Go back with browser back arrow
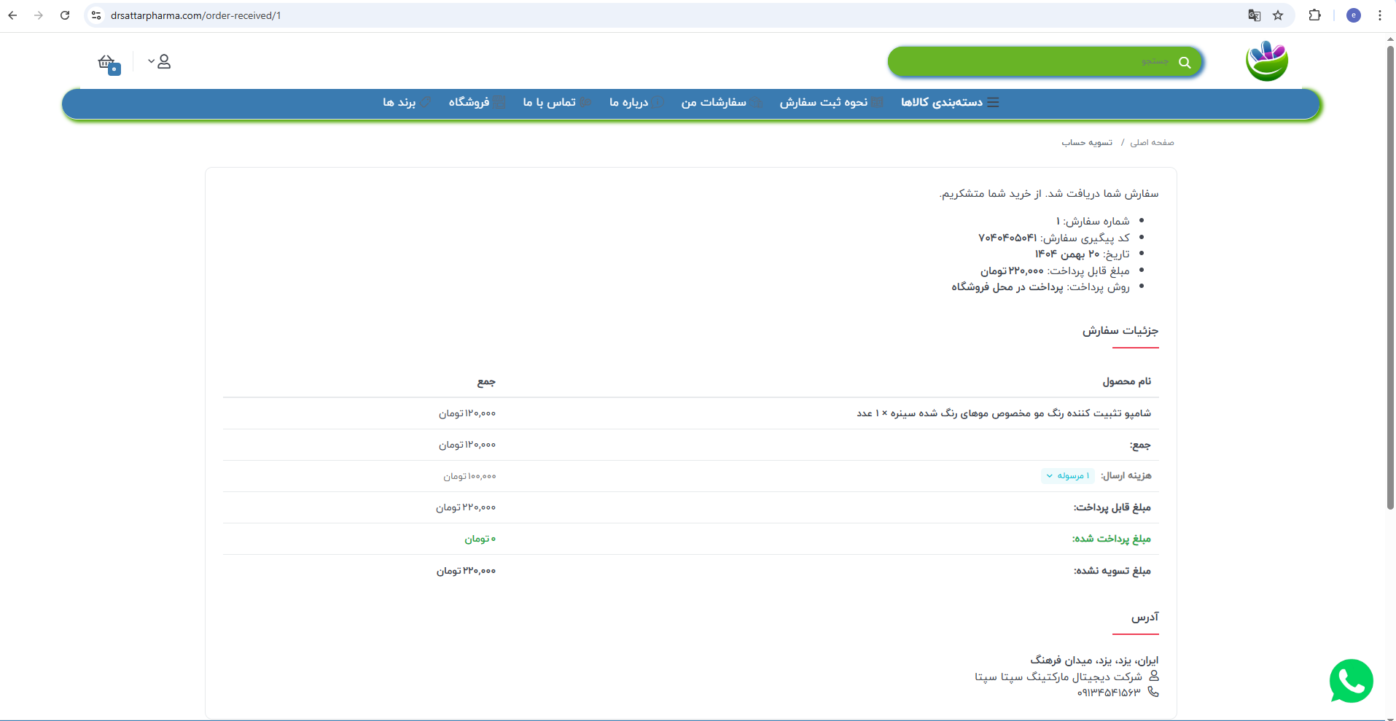 click(12, 15)
